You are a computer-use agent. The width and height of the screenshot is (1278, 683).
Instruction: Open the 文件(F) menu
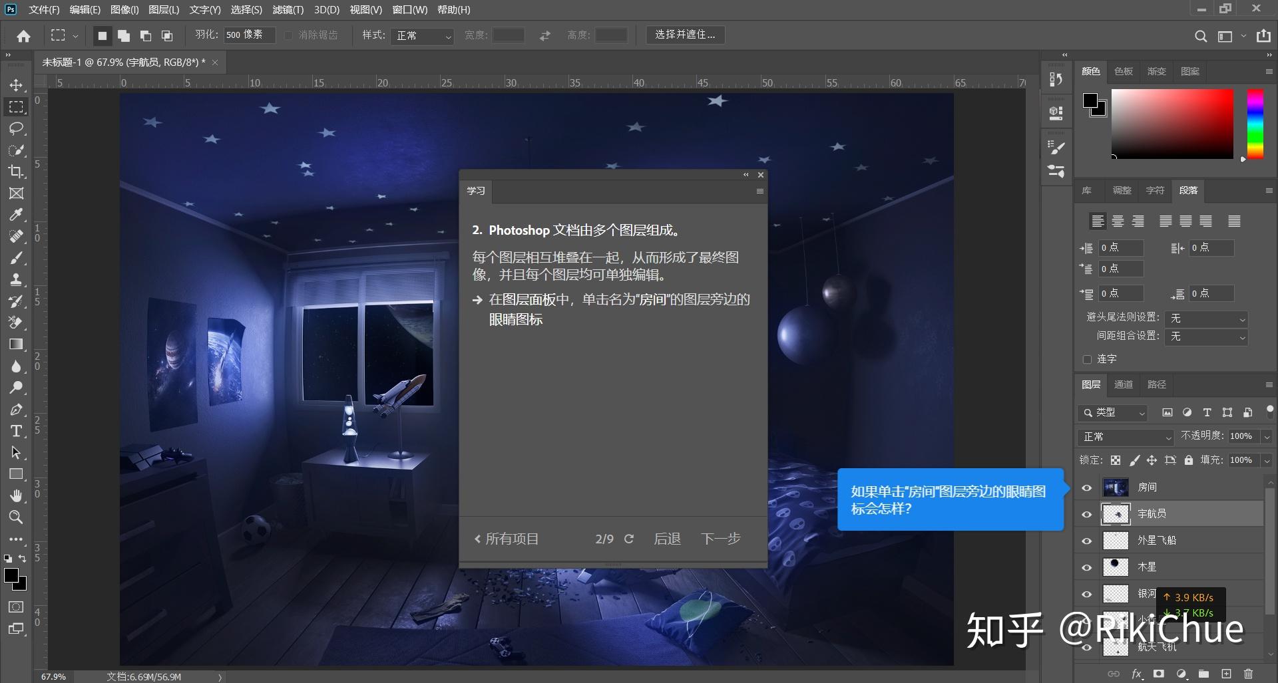pyautogui.click(x=44, y=9)
